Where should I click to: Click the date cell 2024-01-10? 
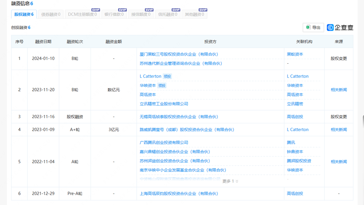tap(43, 59)
